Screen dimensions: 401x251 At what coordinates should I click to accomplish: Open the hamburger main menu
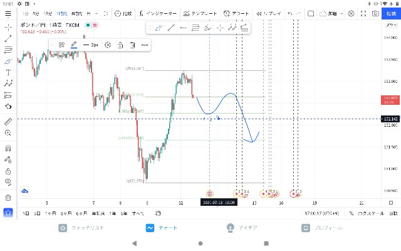[x=8, y=14]
